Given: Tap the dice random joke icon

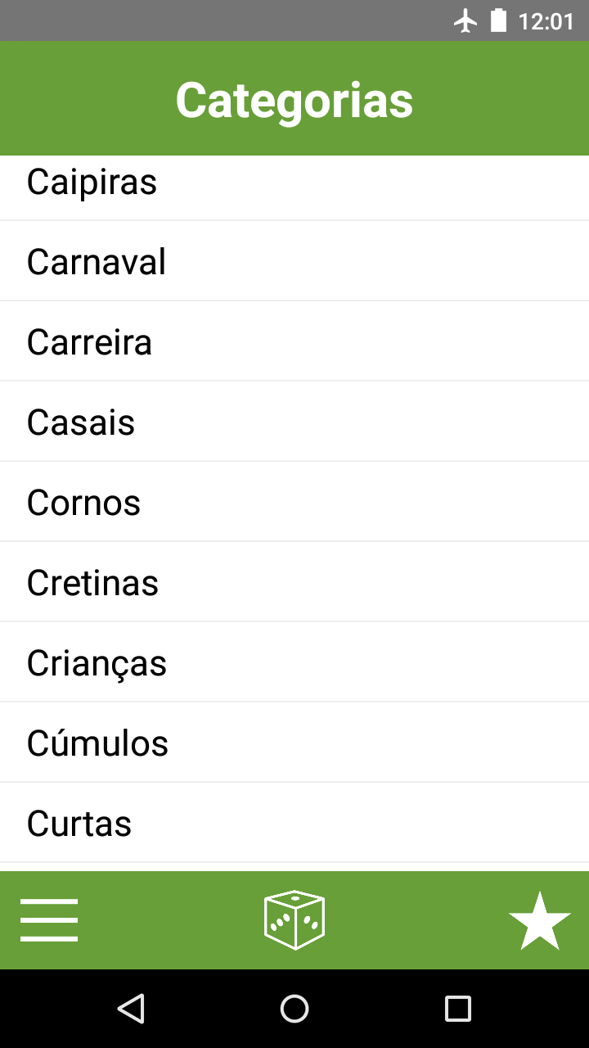Looking at the screenshot, I should [x=294, y=920].
